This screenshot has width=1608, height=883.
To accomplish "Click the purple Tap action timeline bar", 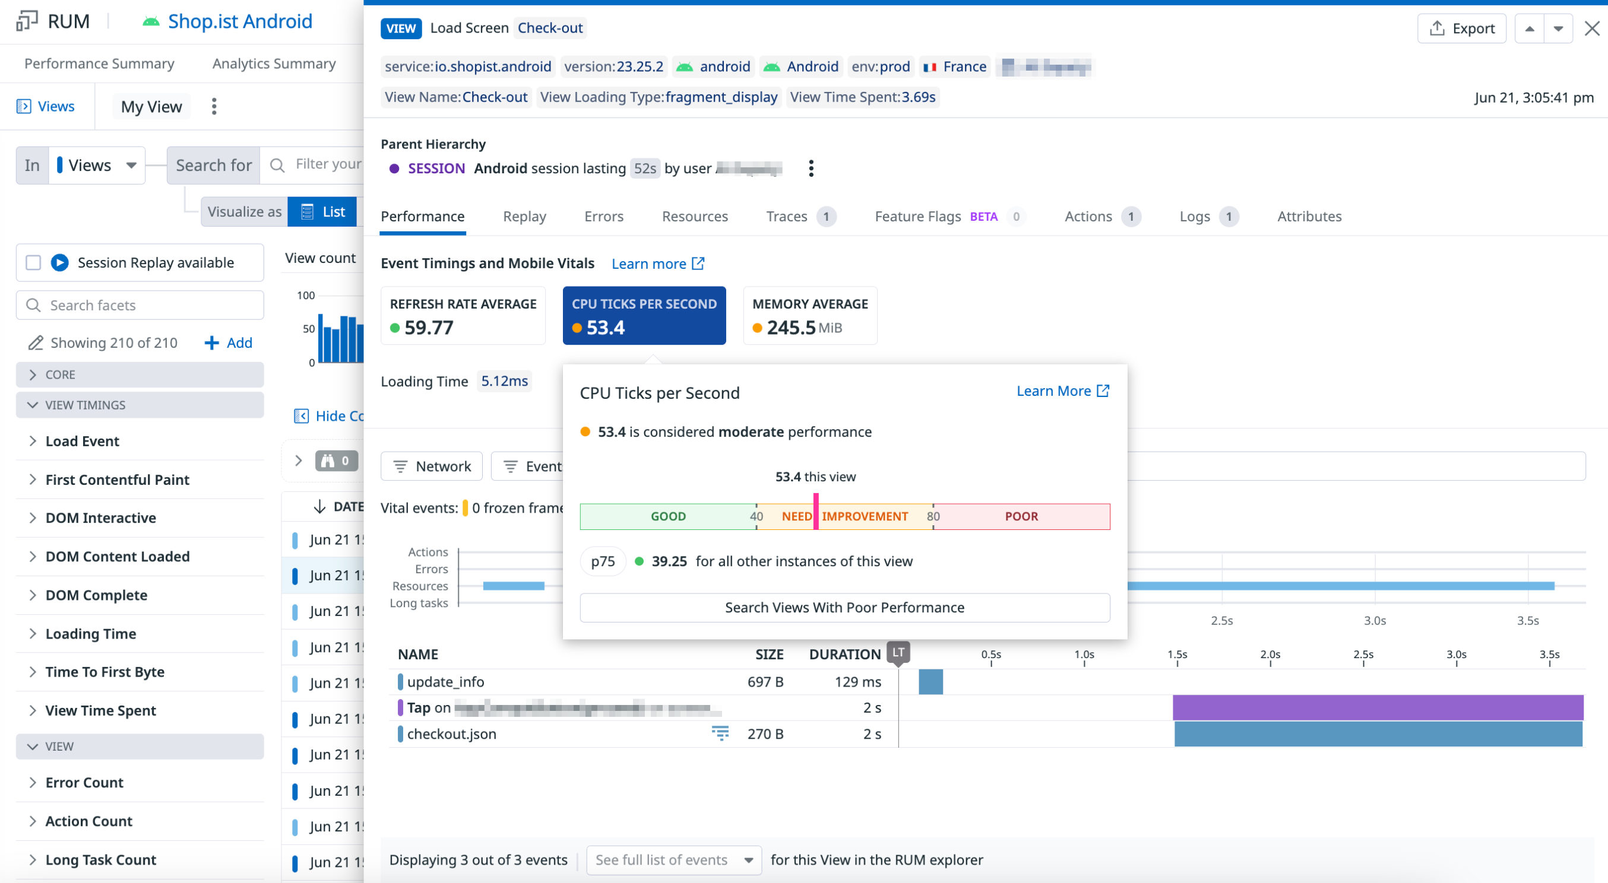I will tap(1378, 708).
